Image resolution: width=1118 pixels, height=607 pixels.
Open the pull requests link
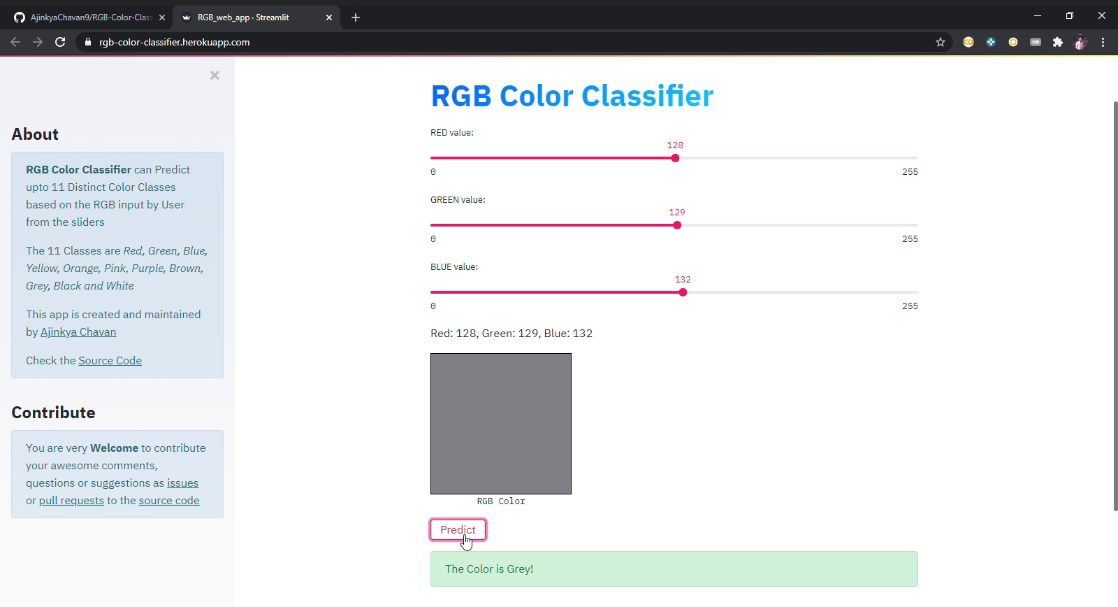71,501
